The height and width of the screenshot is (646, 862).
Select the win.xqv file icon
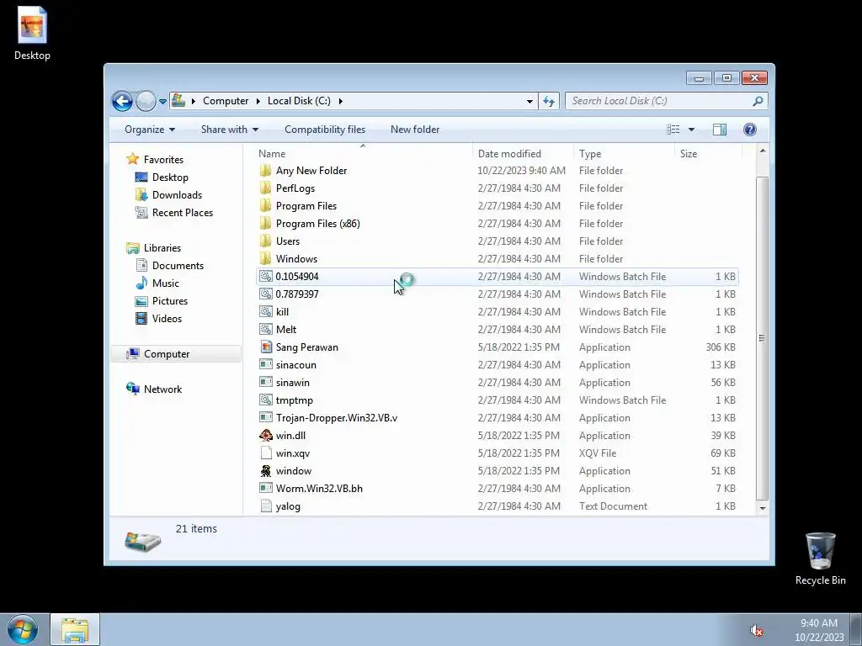[x=265, y=453]
